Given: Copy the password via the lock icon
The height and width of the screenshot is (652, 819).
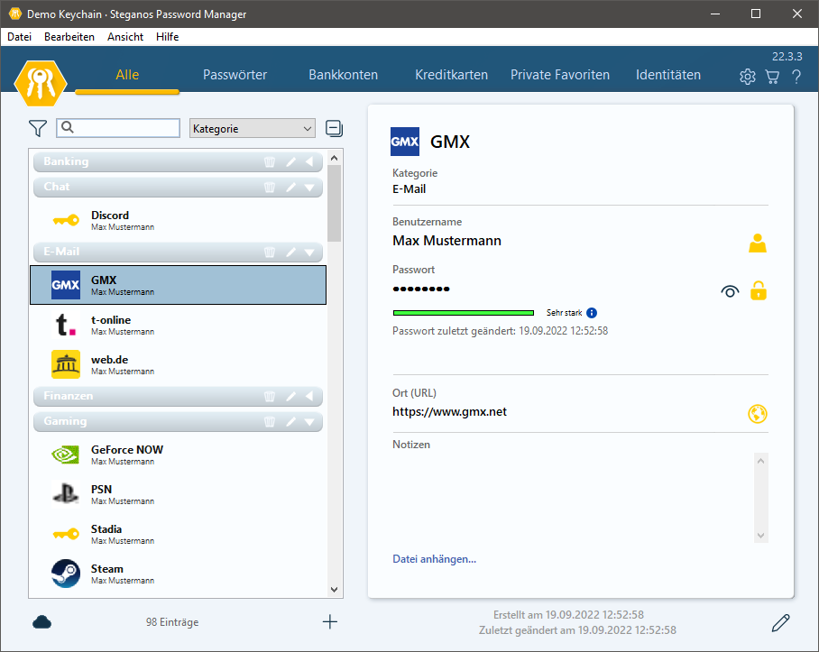Looking at the screenshot, I should pyautogui.click(x=759, y=290).
